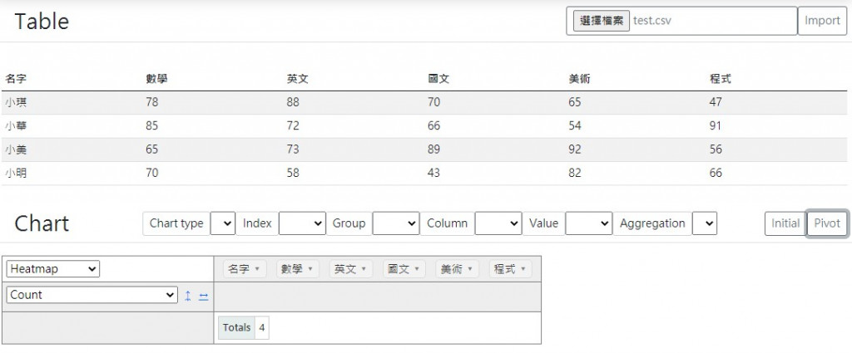Open the 國文 attribute filter triangle
The image size is (852, 353).
pos(417,269)
